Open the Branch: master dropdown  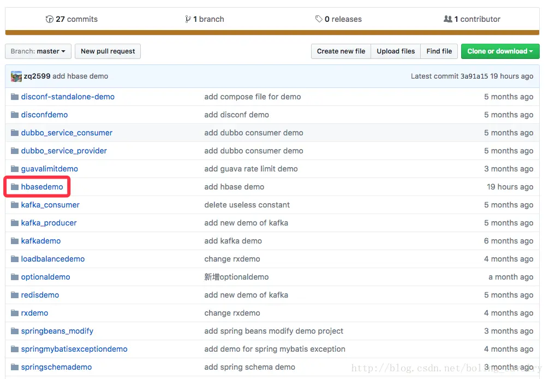[x=38, y=51]
